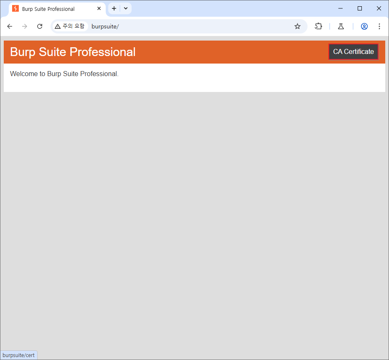The height and width of the screenshot is (360, 389).
Task: Expand the tab search dropdown arrow
Action: tap(126, 8)
